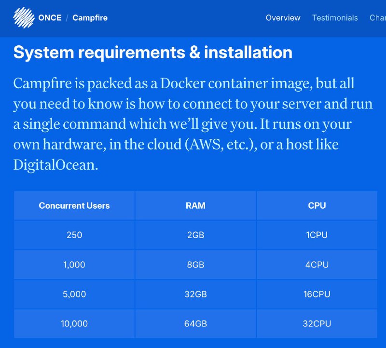Open the Overview nav item

pos(283,18)
